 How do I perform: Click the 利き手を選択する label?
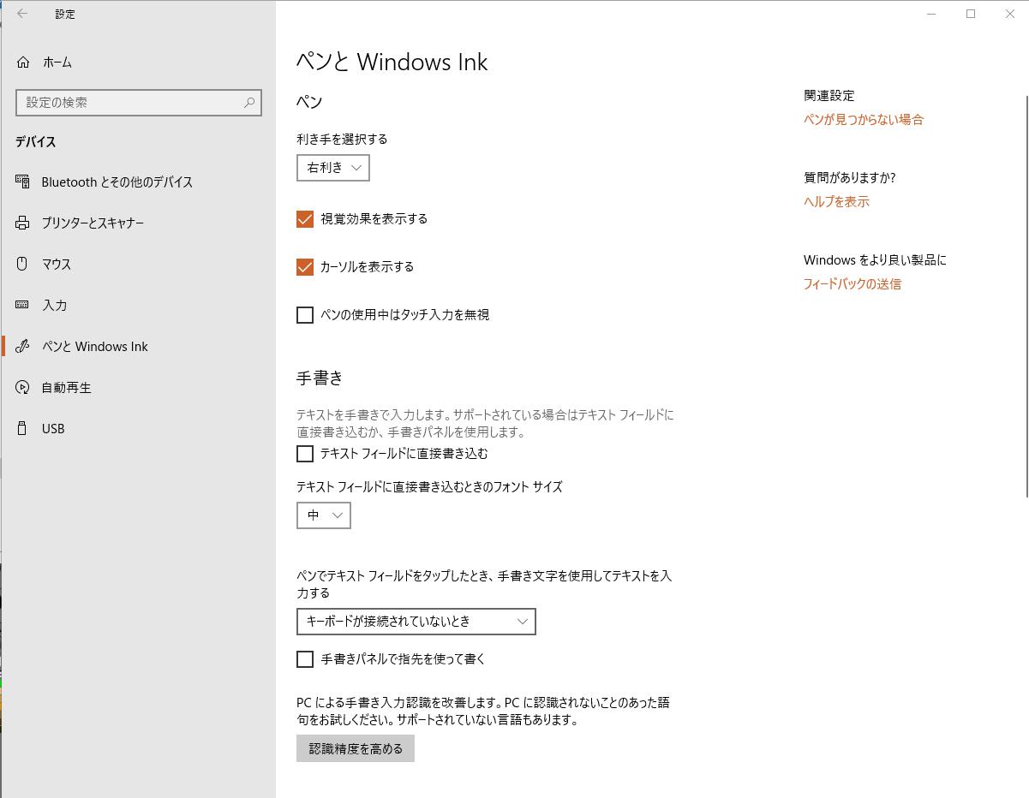coord(342,139)
